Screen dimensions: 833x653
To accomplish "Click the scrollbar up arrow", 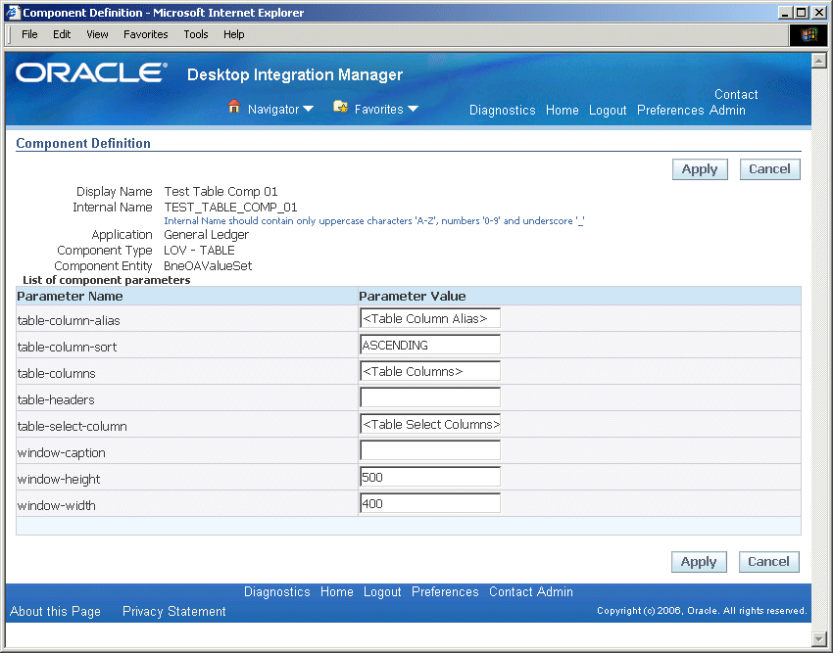I will pos(818,61).
